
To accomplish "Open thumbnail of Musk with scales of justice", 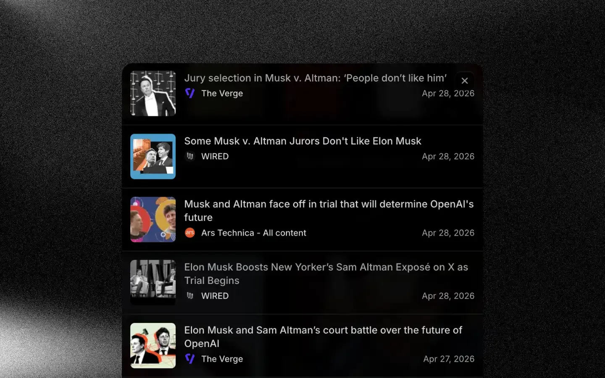I will [153, 93].
